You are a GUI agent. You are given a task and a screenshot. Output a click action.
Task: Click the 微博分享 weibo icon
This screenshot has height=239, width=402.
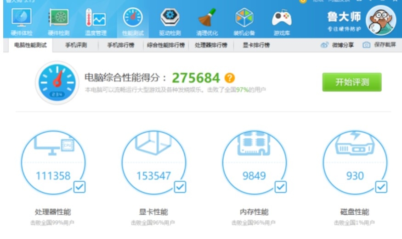point(324,45)
